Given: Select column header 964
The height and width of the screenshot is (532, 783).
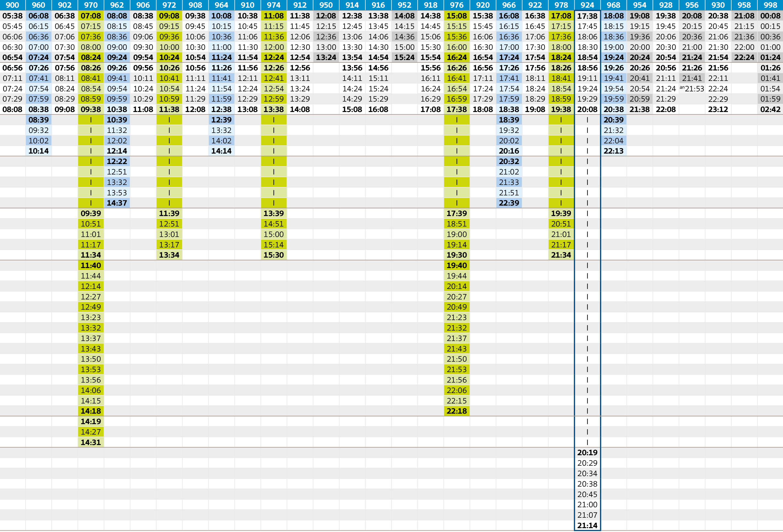Looking at the screenshot, I should tap(221, 5).
